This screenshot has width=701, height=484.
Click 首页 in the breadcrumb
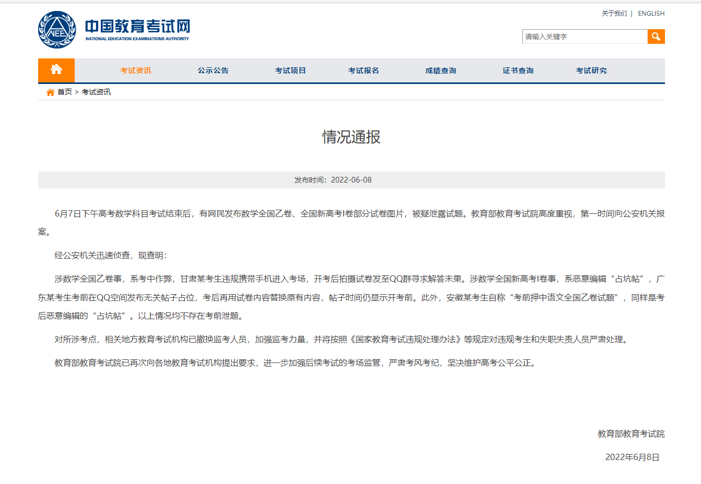[65, 92]
